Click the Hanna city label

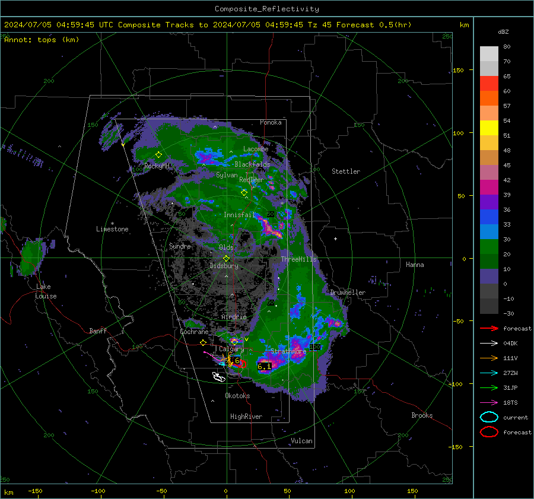[x=415, y=265]
